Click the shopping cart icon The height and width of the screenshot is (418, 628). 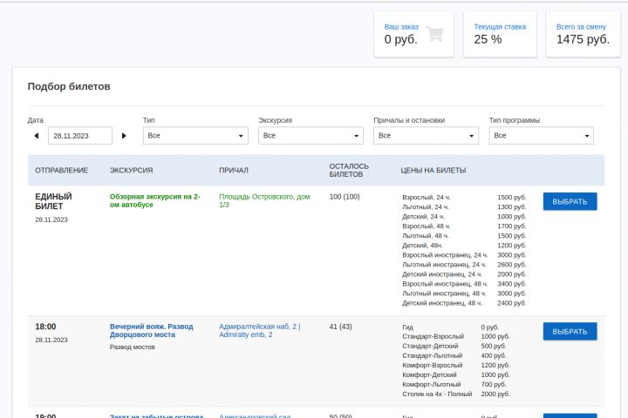434,34
